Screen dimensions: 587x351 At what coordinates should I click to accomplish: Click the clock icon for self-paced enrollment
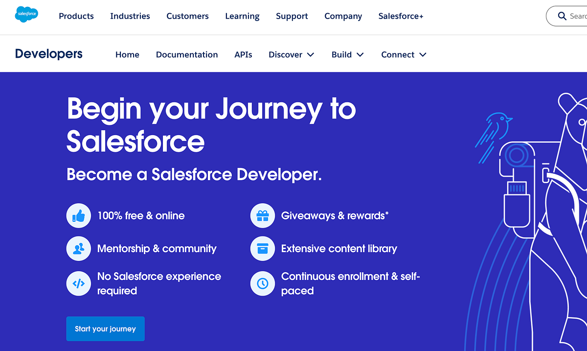[263, 283]
